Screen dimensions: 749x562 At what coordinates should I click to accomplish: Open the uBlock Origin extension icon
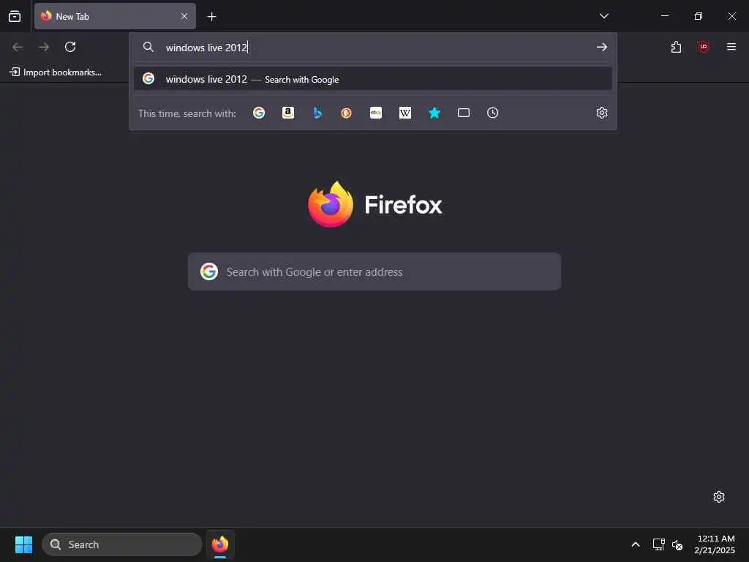703,47
